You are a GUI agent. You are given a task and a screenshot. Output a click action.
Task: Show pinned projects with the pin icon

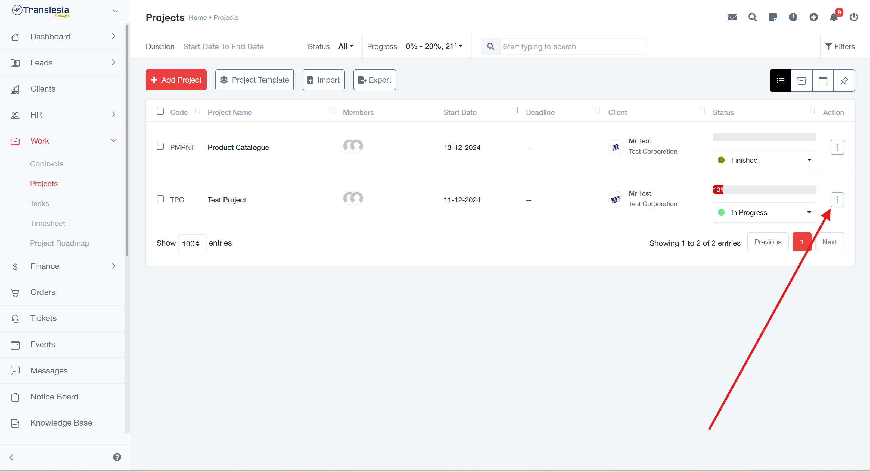[844, 80]
